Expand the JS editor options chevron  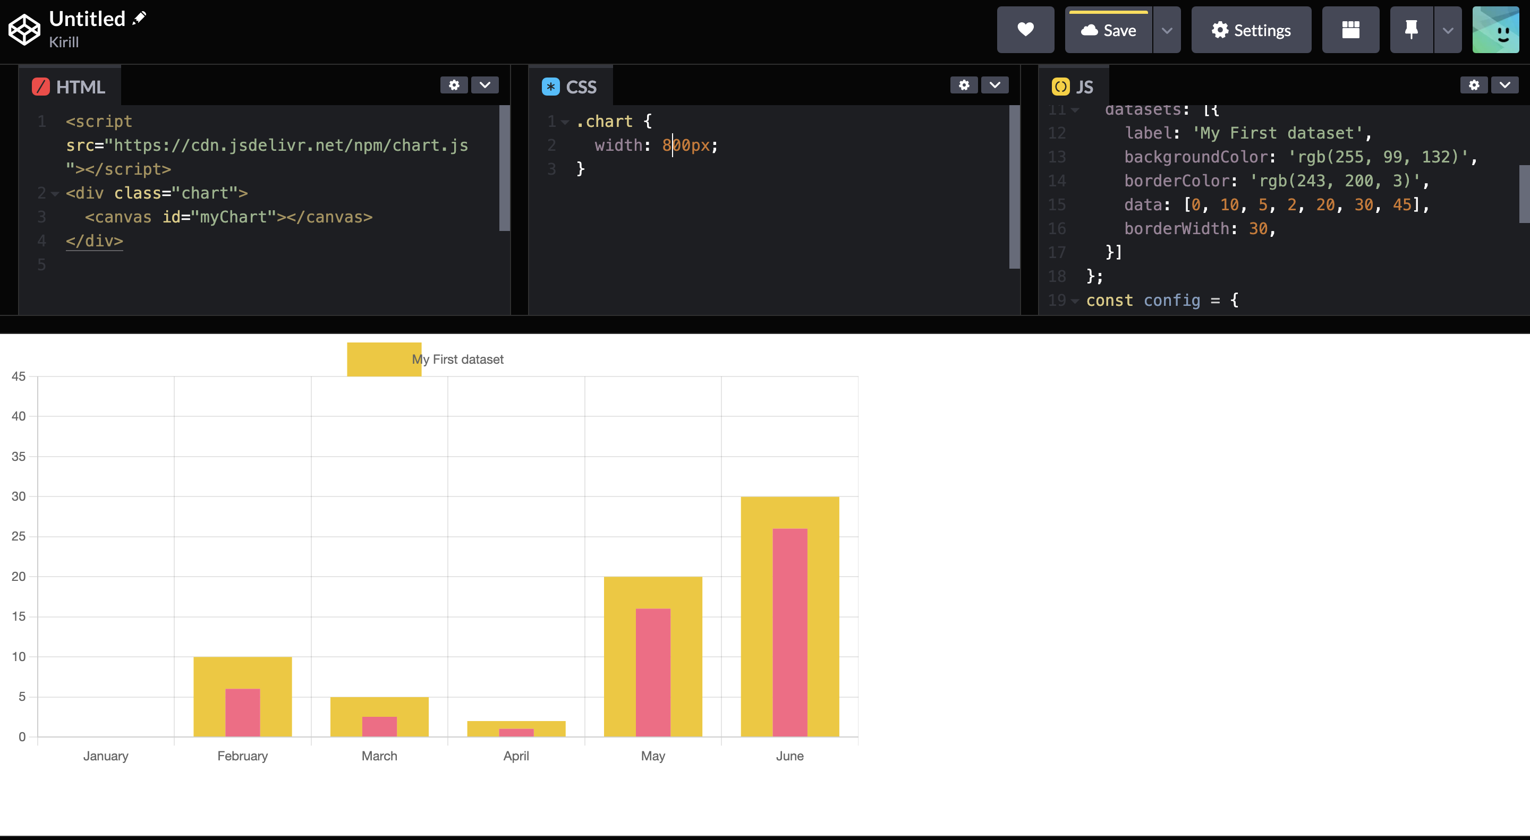click(x=1505, y=85)
